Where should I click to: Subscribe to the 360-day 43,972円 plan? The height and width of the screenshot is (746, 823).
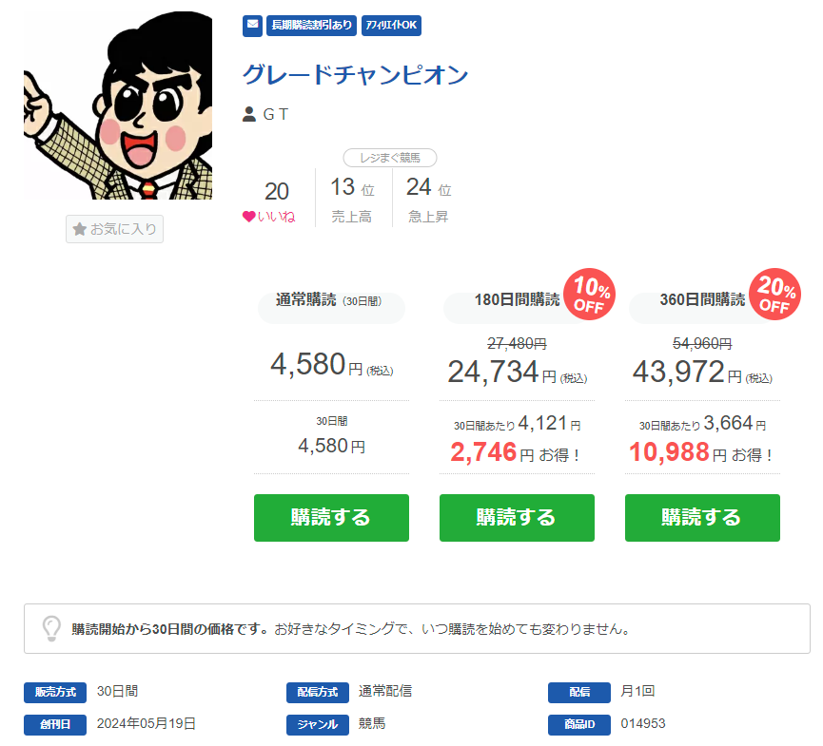702,517
